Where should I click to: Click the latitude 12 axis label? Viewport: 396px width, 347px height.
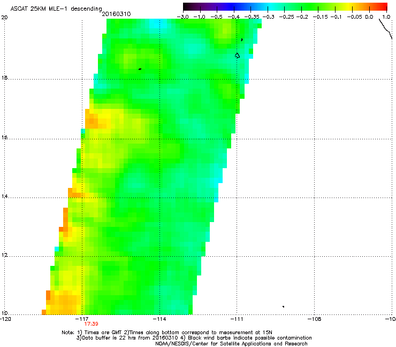coord(4,255)
